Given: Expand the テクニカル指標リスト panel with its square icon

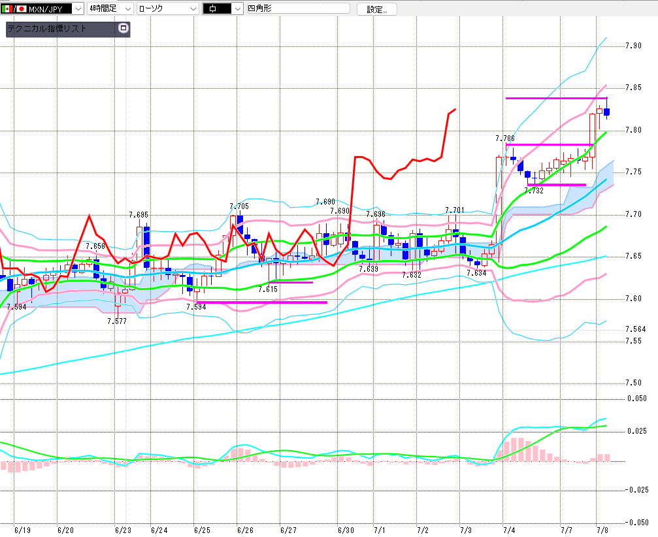Looking at the screenshot, I should tap(123, 28).
